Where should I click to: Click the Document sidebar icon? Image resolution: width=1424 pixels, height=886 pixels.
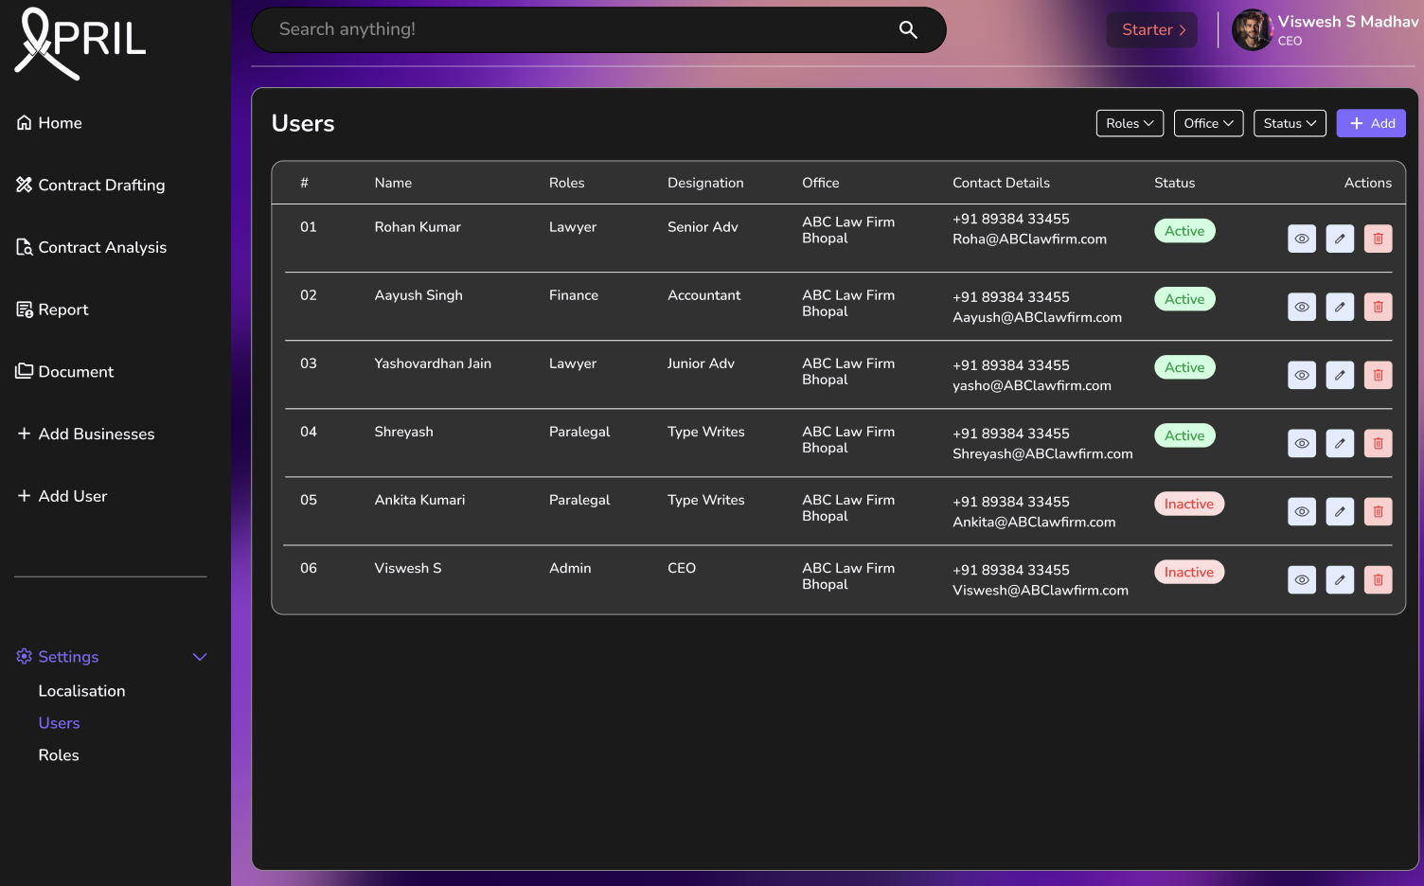pos(25,371)
